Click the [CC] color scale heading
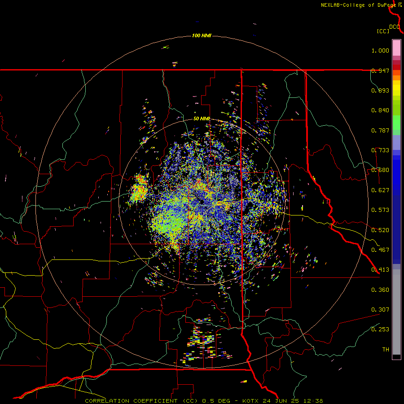404x404 pixels. point(383,31)
